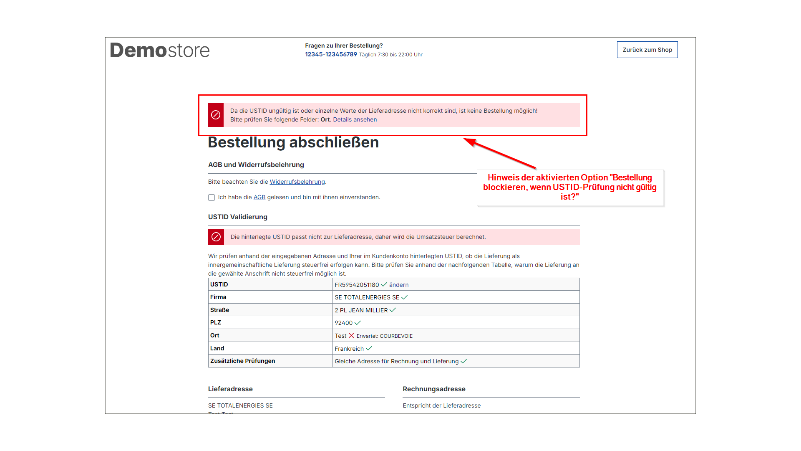Go back via Zurück zum Shop button
The height and width of the screenshot is (451, 801).
point(647,50)
